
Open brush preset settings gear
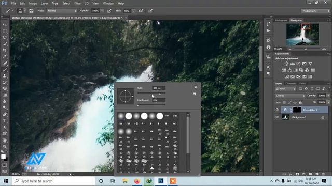coord(196,87)
